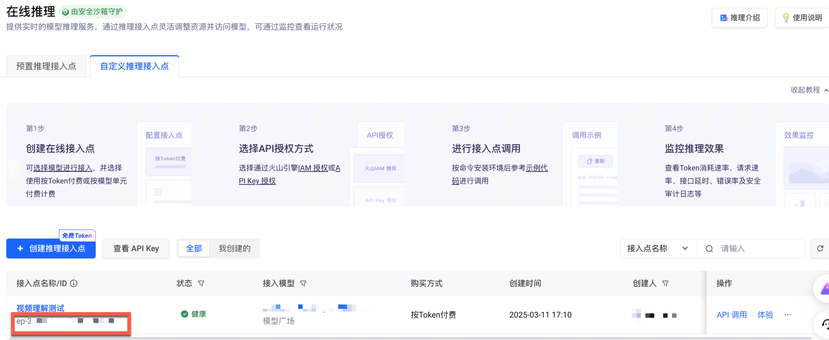Open the three-dot more actions menu

coord(787,315)
